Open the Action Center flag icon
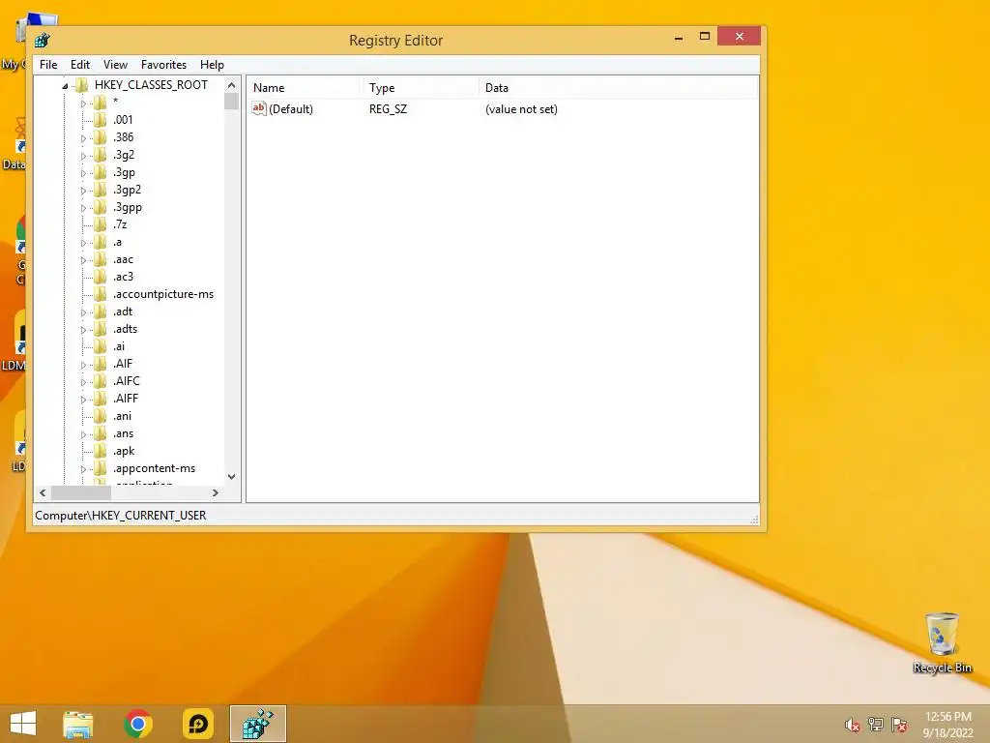990x743 pixels. coord(899,725)
